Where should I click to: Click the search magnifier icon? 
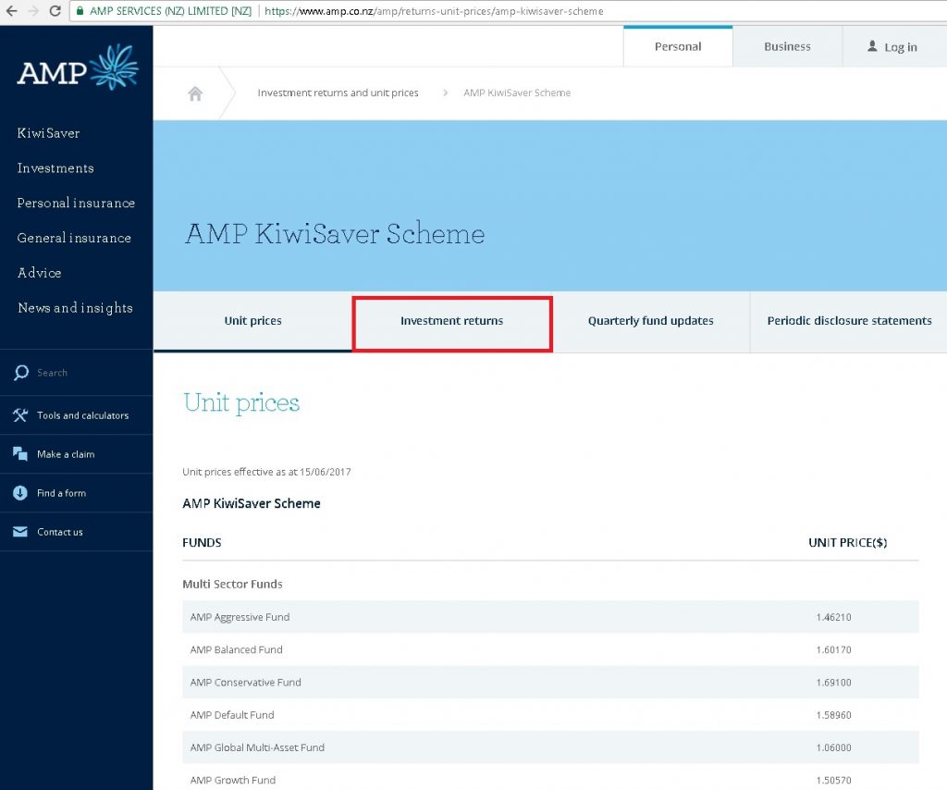click(x=21, y=373)
